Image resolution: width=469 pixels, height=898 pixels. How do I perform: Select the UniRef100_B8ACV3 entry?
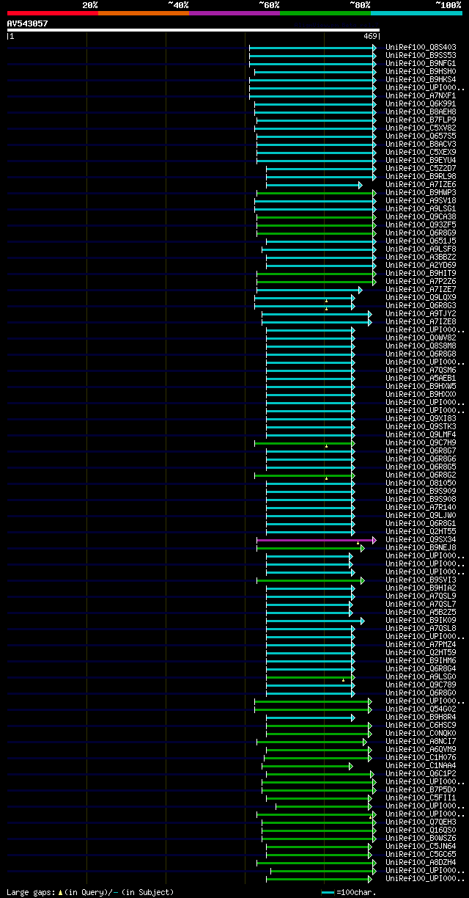click(x=421, y=144)
